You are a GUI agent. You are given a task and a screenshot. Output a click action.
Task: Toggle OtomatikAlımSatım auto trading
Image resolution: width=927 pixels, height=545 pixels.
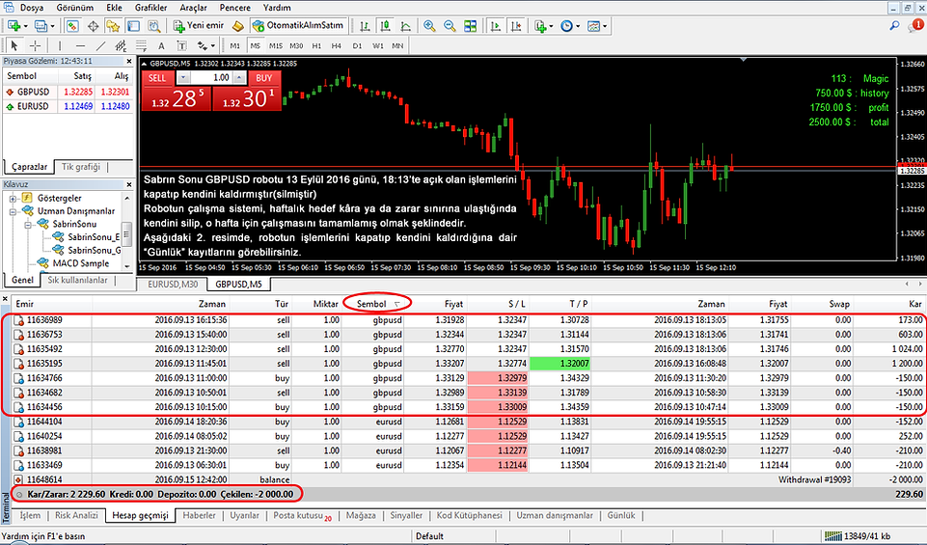299,26
